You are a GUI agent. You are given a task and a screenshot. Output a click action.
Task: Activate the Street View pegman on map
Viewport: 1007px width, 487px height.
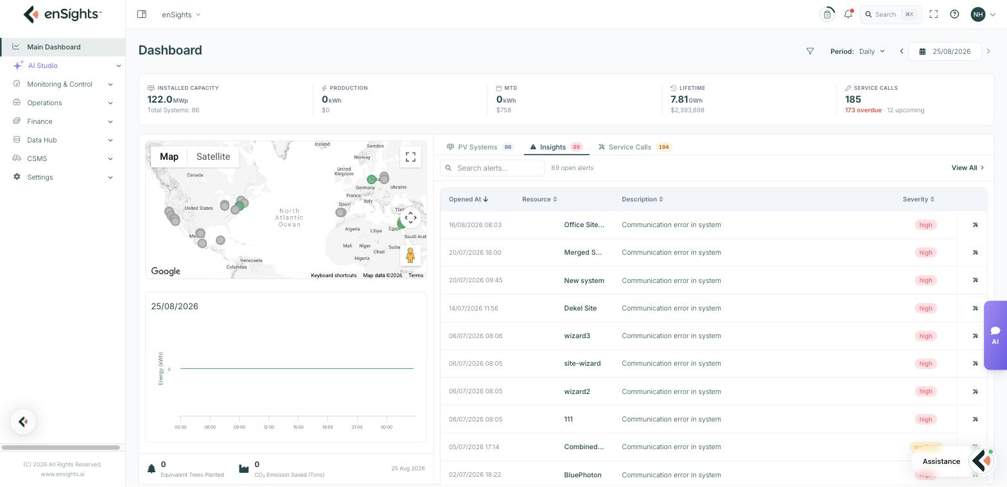coord(410,255)
